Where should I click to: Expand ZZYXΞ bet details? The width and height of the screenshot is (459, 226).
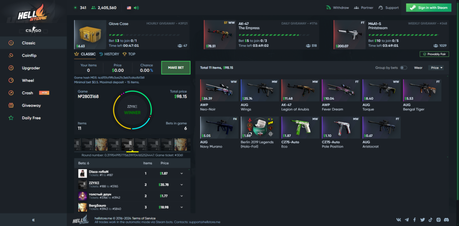coord(182,185)
